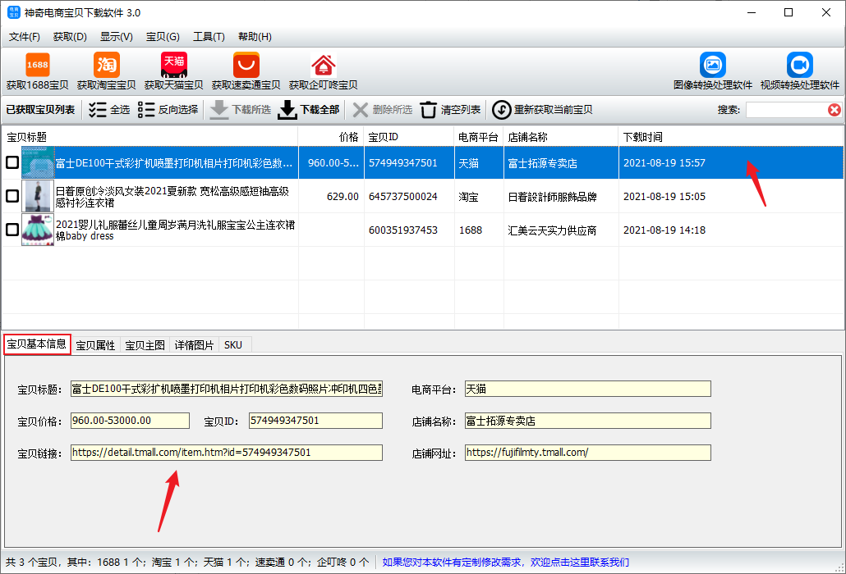
Task: Check the box for 富士DE100 printer item
Action: (12, 163)
